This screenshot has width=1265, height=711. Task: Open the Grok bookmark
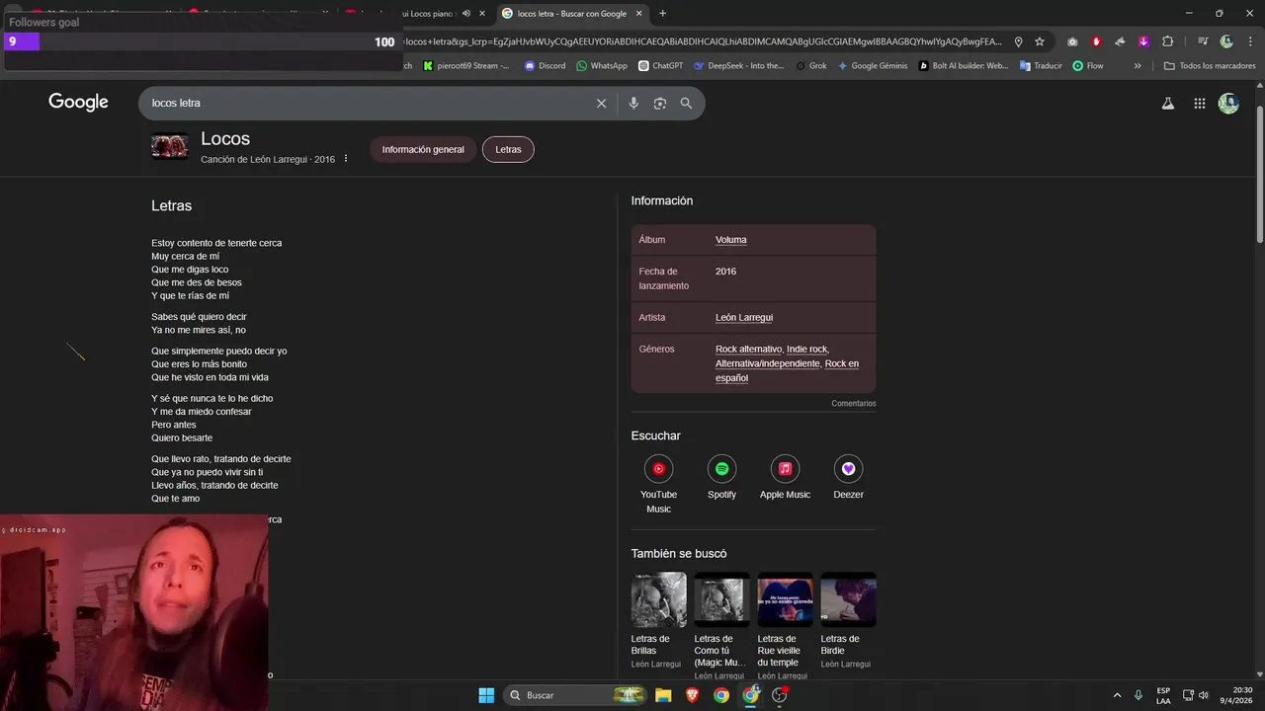[811, 66]
